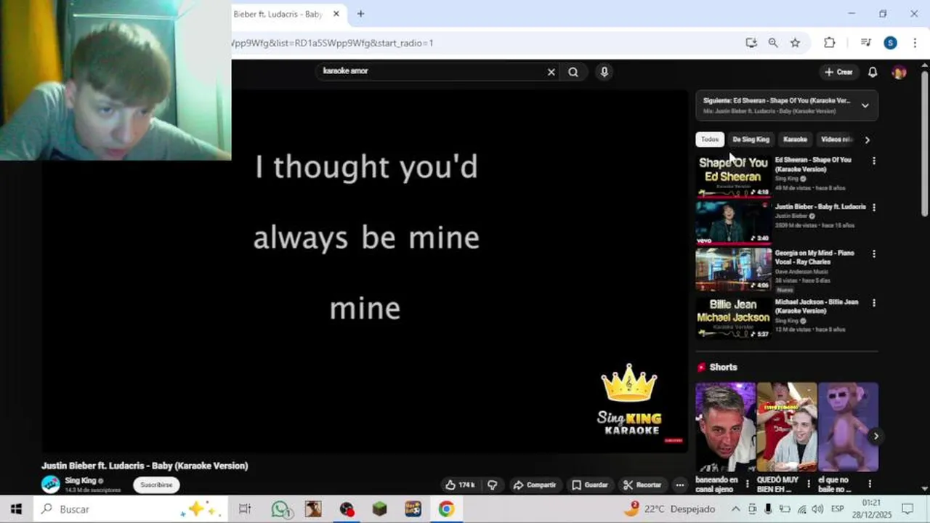Open options menu for Ed Sheeran Shape Of You

(873, 161)
